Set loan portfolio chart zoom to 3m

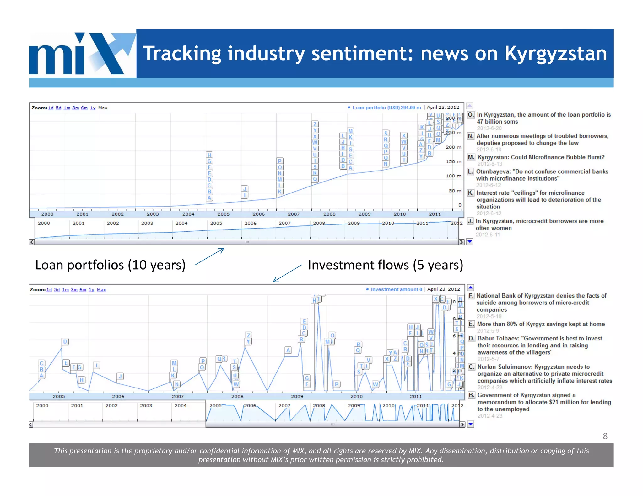tap(75, 108)
